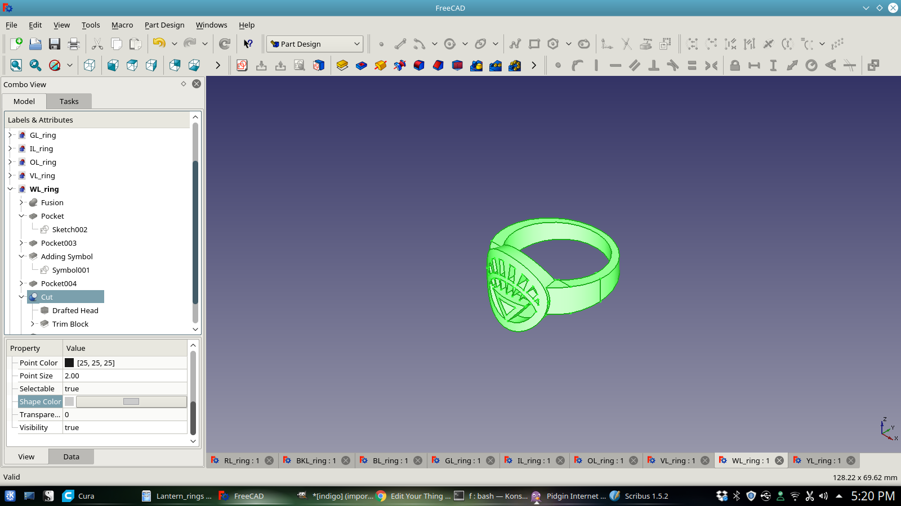Open the undo history dropdown arrow
This screenshot has width=901, height=506.
pyautogui.click(x=175, y=44)
